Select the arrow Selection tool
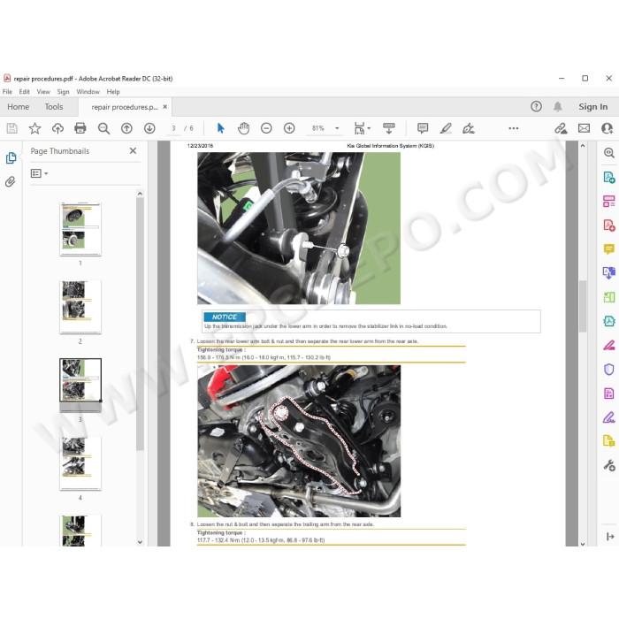 point(221,128)
